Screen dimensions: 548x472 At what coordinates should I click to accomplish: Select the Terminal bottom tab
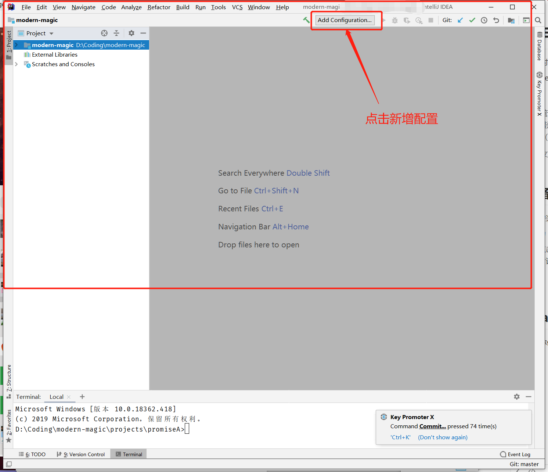(129, 454)
